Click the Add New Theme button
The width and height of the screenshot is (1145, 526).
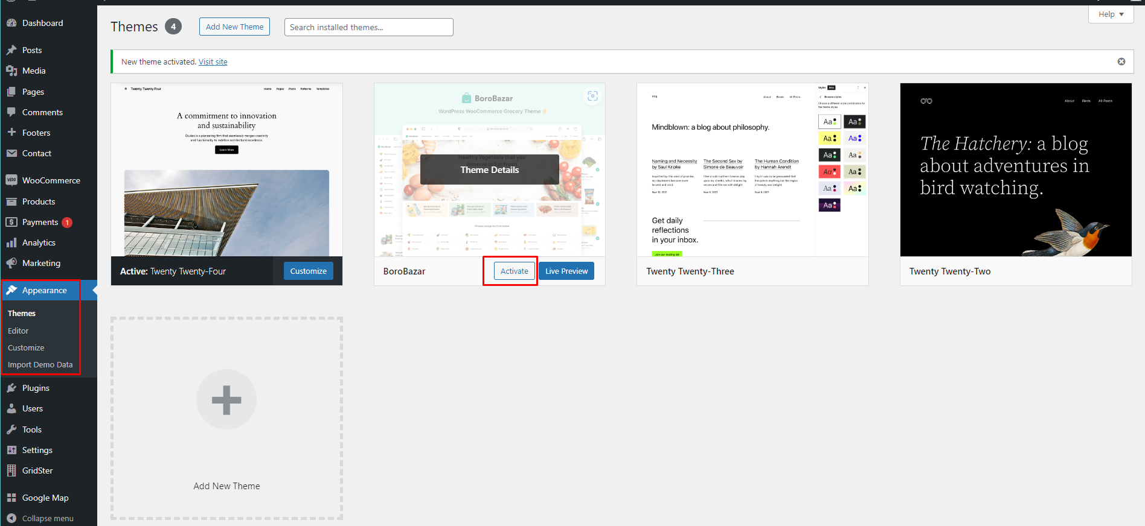[x=234, y=27]
